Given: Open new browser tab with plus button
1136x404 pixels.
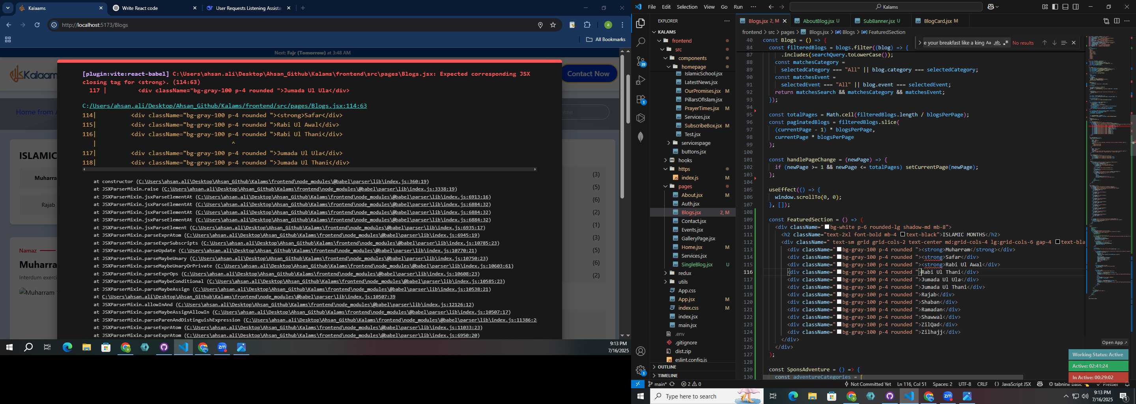Looking at the screenshot, I should (x=303, y=8).
